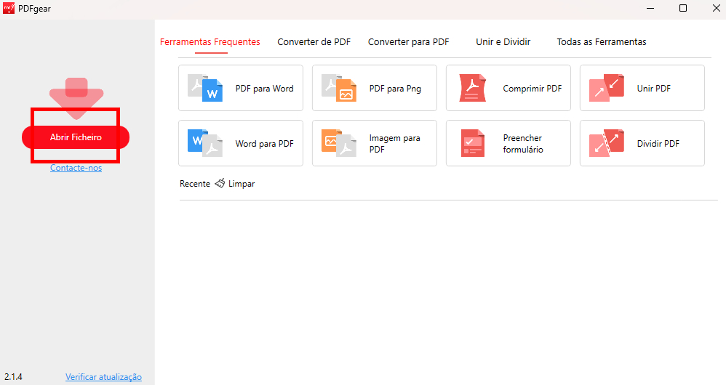Minimize the PDFgear window
The width and height of the screenshot is (726, 385).
[x=650, y=8]
